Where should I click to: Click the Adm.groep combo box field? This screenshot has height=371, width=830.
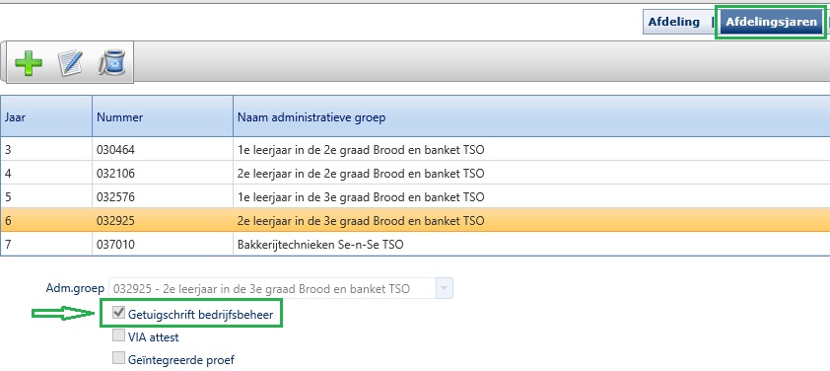click(x=281, y=289)
